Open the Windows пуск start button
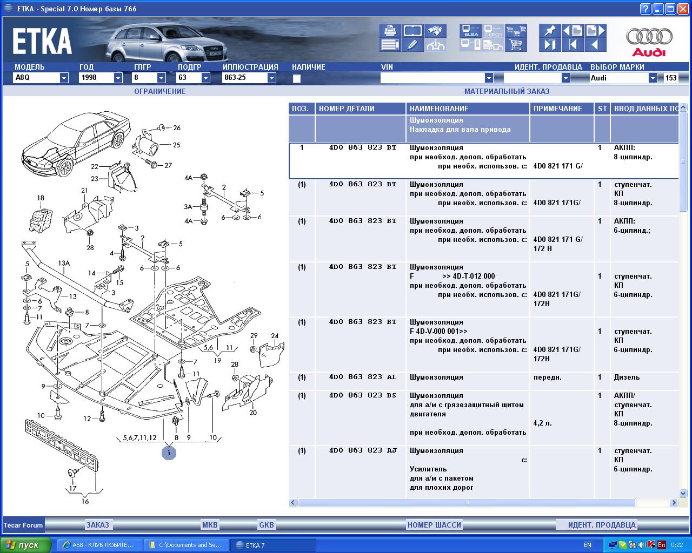 click(x=26, y=545)
